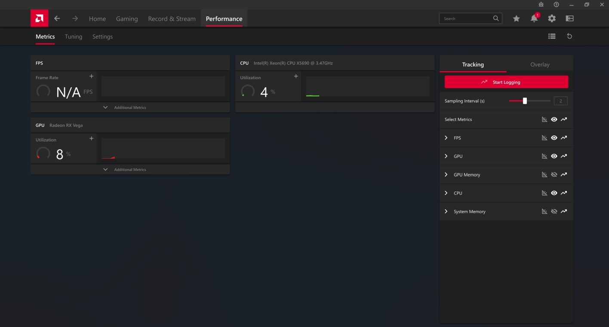This screenshot has width=609, height=327.
Task: Hide GPU metrics using the eye icon
Action: tap(554, 156)
